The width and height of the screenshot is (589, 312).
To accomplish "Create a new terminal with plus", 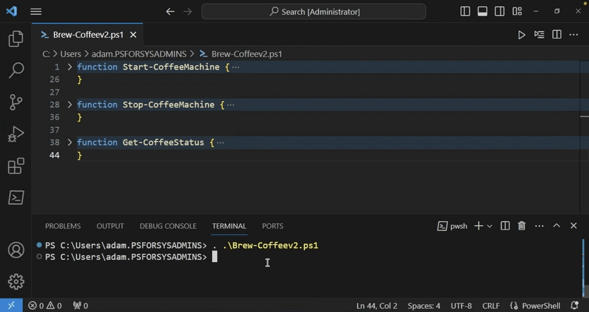I will [479, 226].
